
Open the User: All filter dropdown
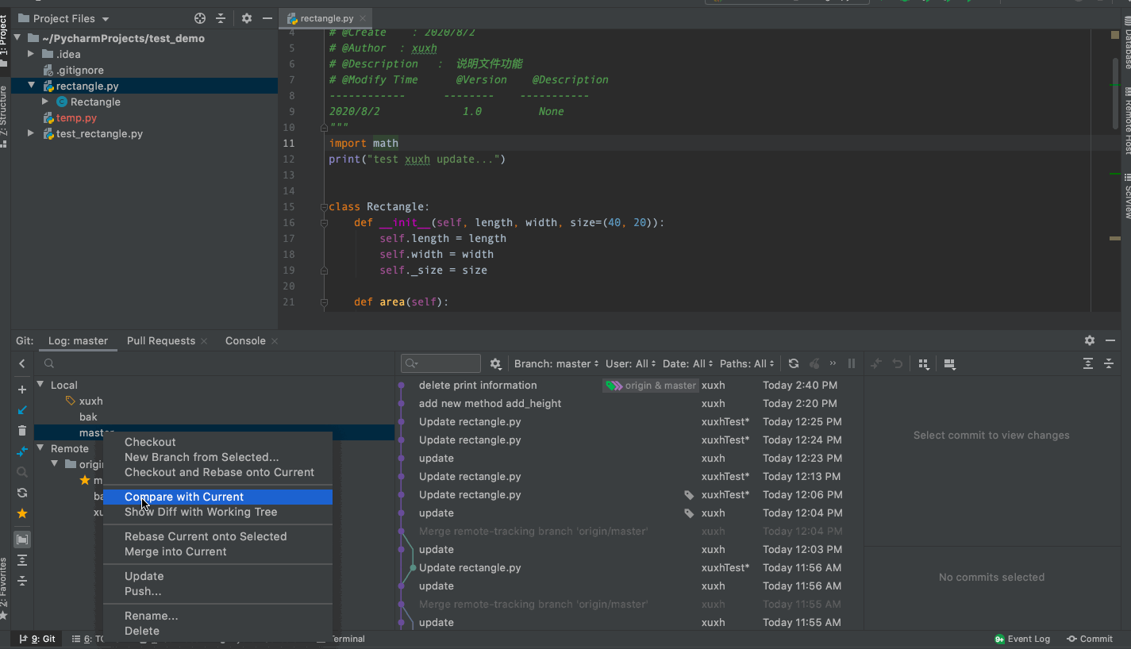(631, 363)
